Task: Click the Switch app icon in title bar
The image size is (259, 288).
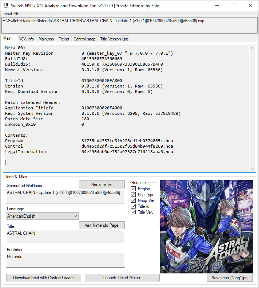Action: pos(6,5)
